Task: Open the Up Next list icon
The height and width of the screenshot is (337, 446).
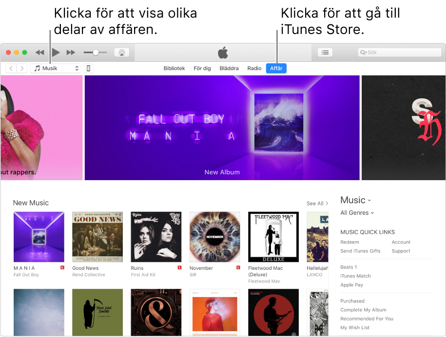Action: coord(325,52)
